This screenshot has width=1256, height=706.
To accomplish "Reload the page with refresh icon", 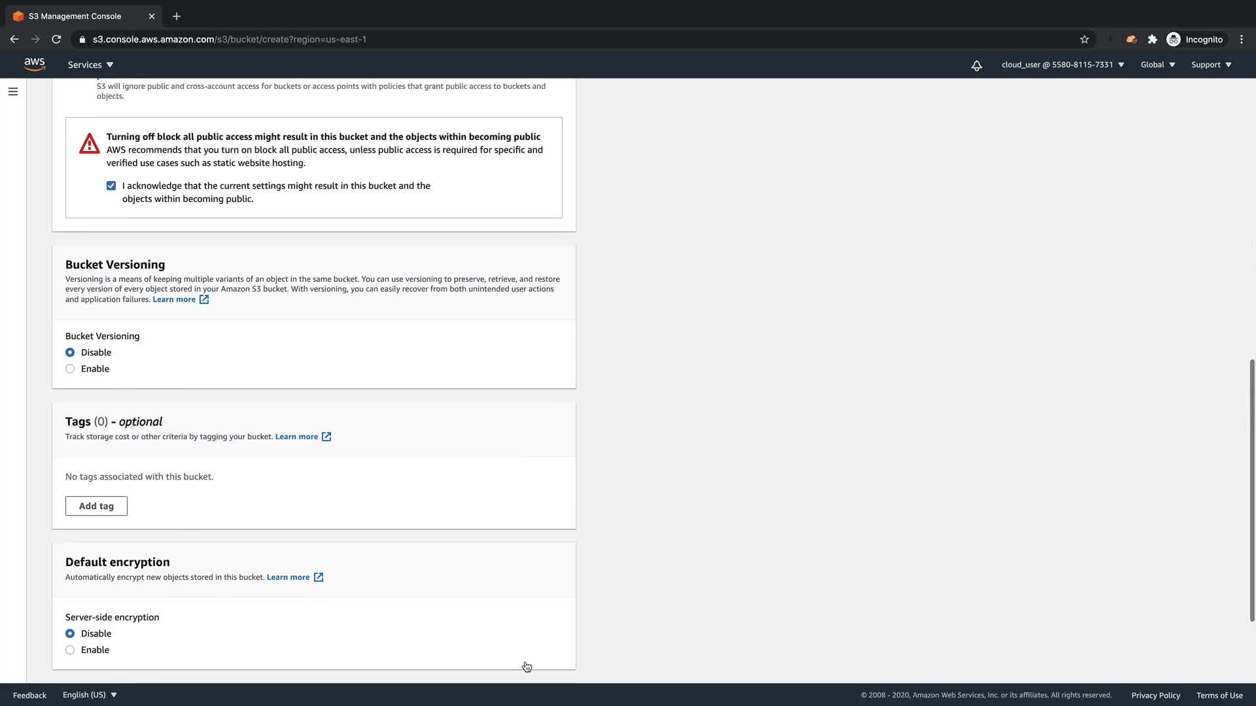I will coord(56,39).
